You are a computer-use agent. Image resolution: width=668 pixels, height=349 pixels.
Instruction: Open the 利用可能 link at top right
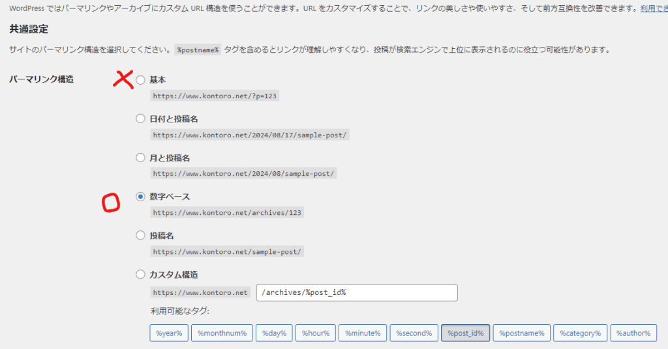653,9
